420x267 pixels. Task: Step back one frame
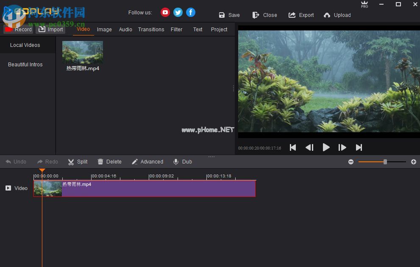point(309,147)
